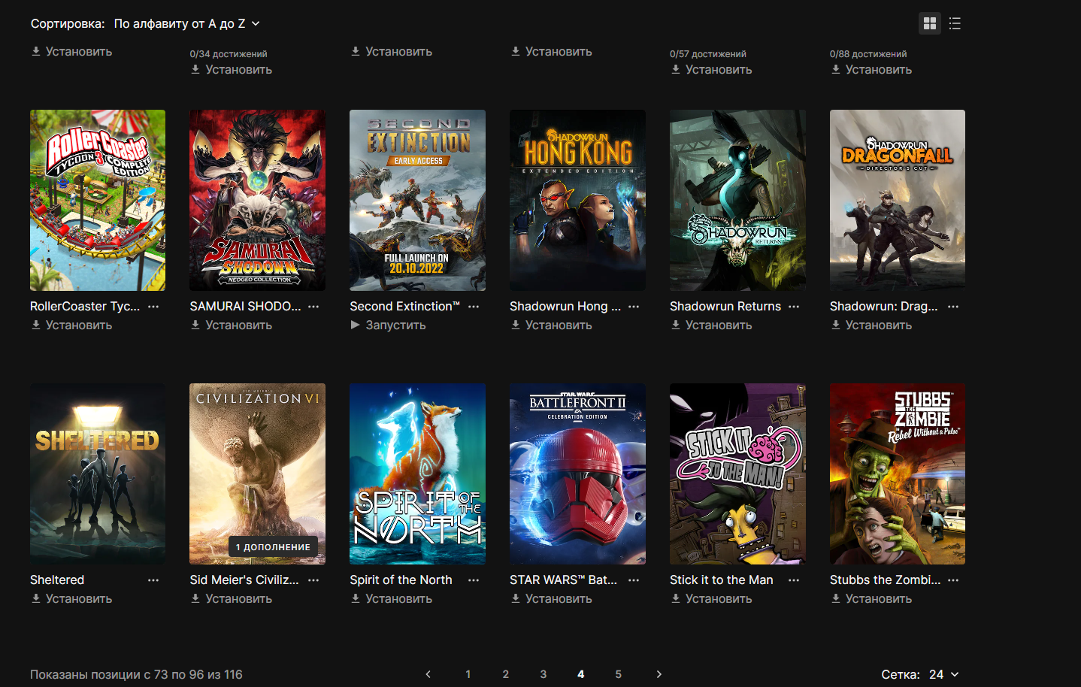Open options menu for STAR WARS Battlefront
This screenshot has width=1081, height=687.
pyautogui.click(x=634, y=580)
